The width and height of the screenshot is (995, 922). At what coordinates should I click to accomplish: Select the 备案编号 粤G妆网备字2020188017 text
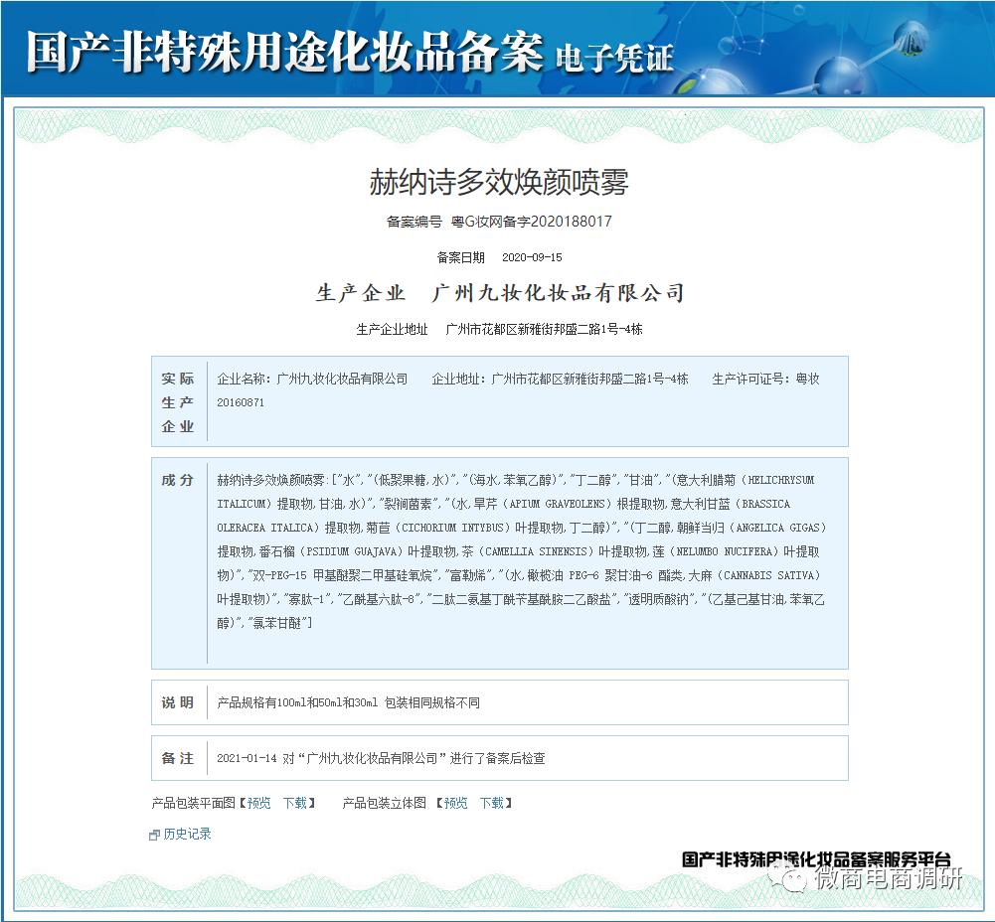[x=495, y=222]
